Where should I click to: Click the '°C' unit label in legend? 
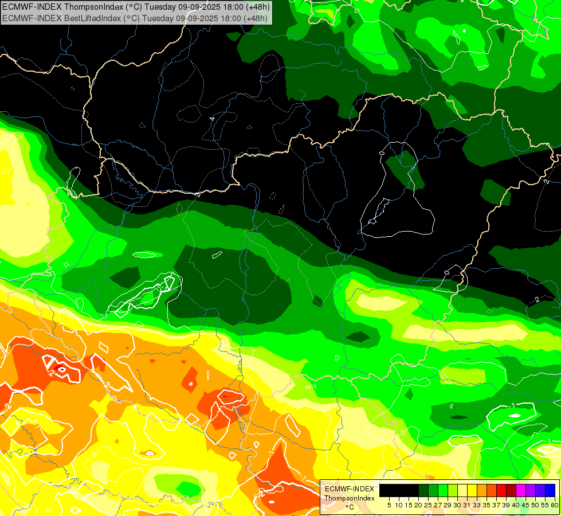[350, 507]
